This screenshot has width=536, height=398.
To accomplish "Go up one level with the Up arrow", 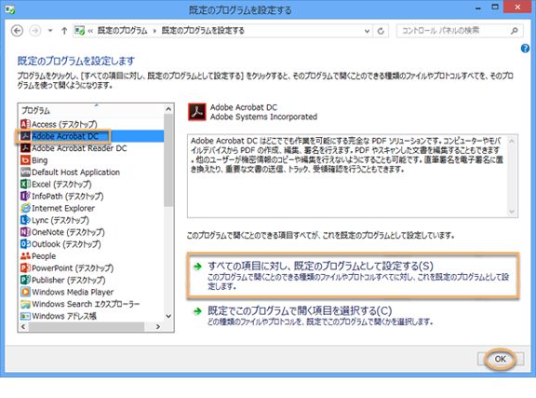I will (64, 31).
